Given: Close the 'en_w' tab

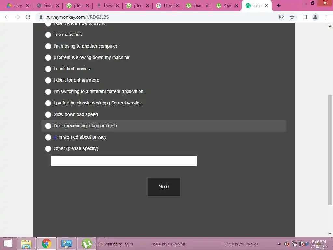Looking at the screenshot, I should [x=28, y=6].
